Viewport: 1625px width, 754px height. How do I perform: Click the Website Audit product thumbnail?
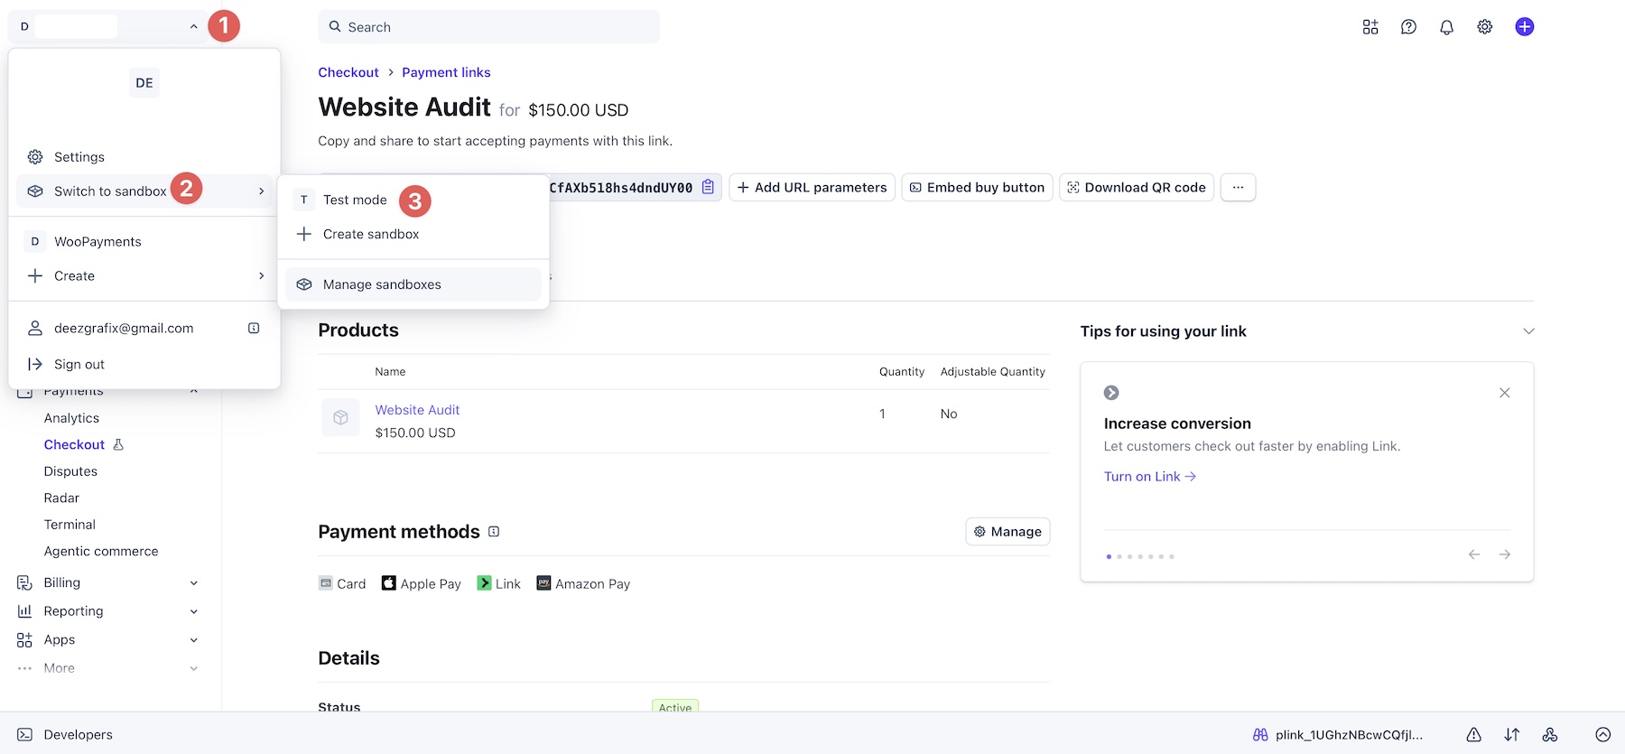tap(340, 418)
